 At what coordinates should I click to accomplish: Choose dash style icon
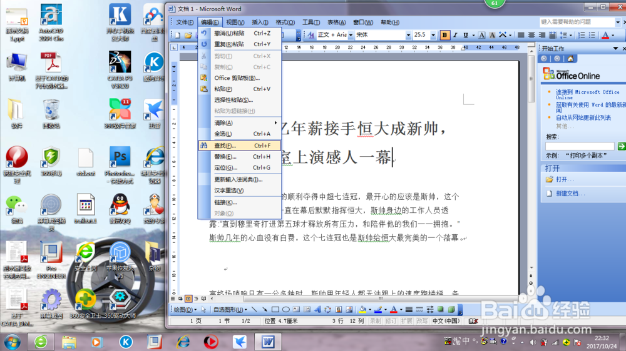[419, 310]
